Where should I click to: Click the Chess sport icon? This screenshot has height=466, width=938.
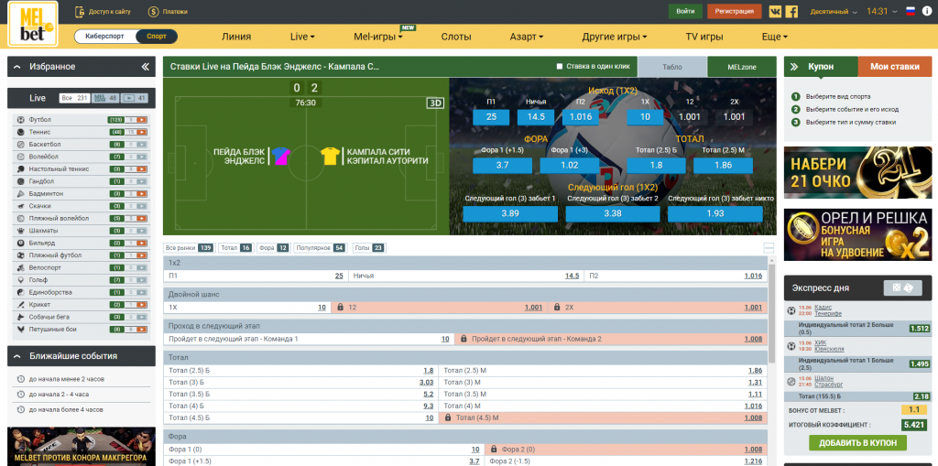(x=21, y=231)
